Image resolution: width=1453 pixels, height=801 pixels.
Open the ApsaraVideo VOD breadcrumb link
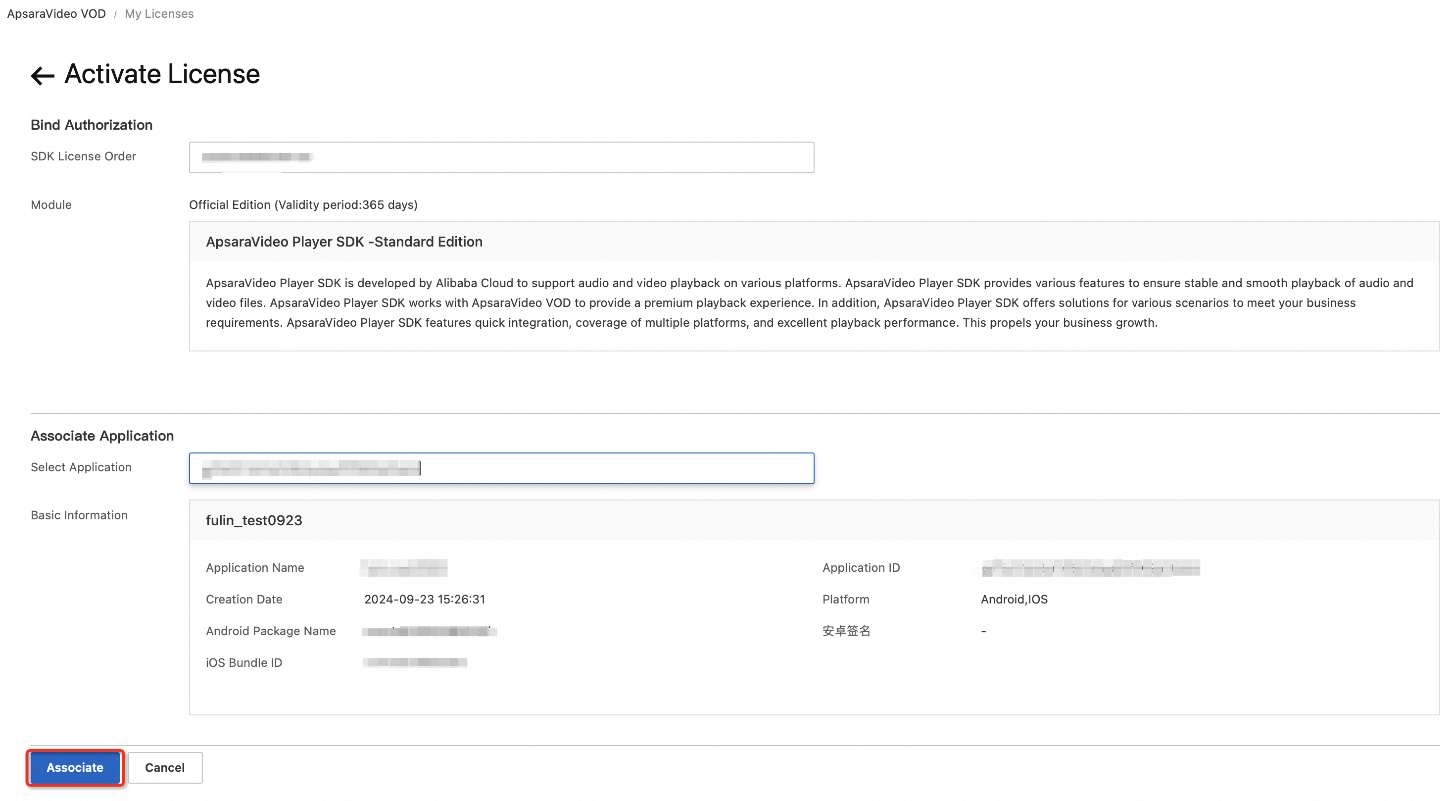pyautogui.click(x=56, y=13)
